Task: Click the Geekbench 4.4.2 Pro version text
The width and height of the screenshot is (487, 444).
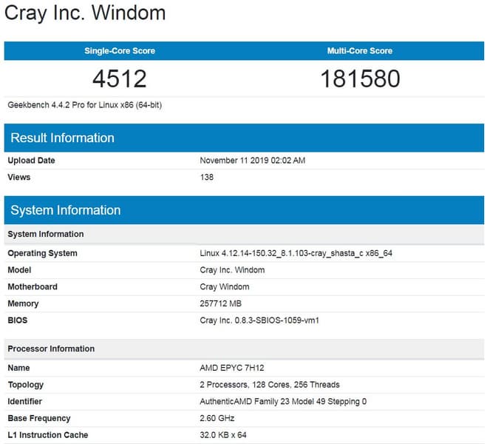Action: click(x=84, y=104)
